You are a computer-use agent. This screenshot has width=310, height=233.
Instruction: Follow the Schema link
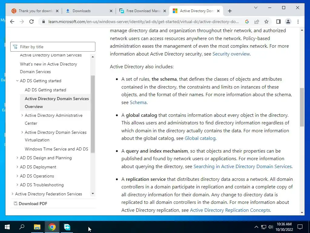[138, 103]
